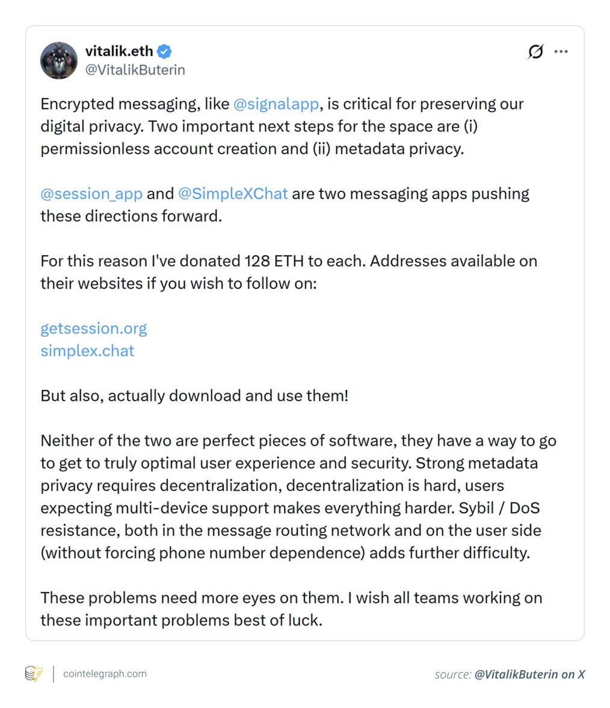Visit the simplex.chat link
This screenshot has height=708, width=610.
(87, 351)
